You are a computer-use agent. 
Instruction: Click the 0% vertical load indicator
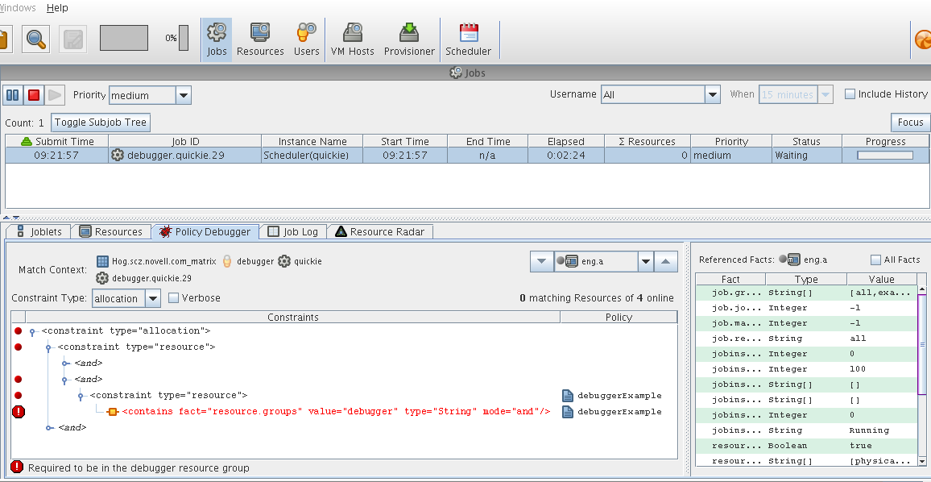coord(184,38)
